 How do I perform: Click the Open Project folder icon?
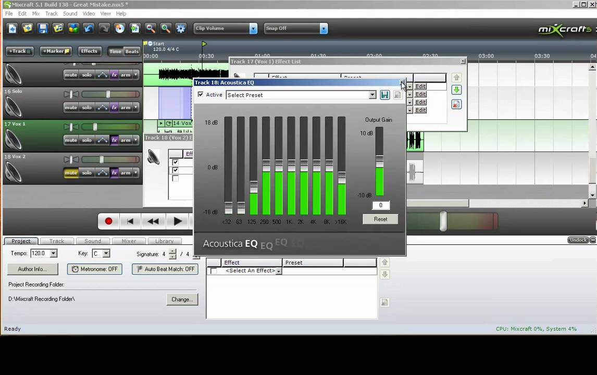(28, 29)
